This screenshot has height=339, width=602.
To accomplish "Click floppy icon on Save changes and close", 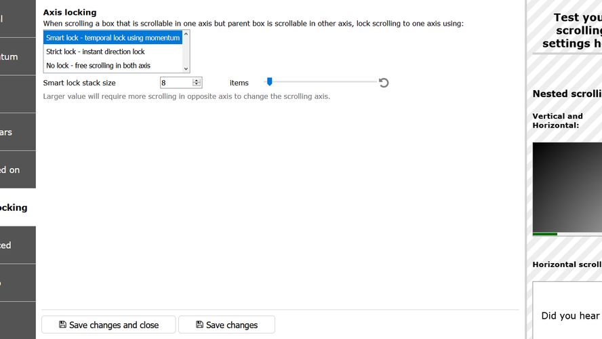I will [62, 325].
